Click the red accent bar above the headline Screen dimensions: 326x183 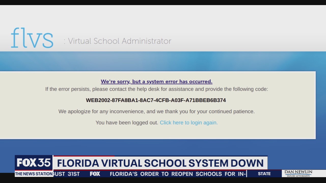pos(84,156)
